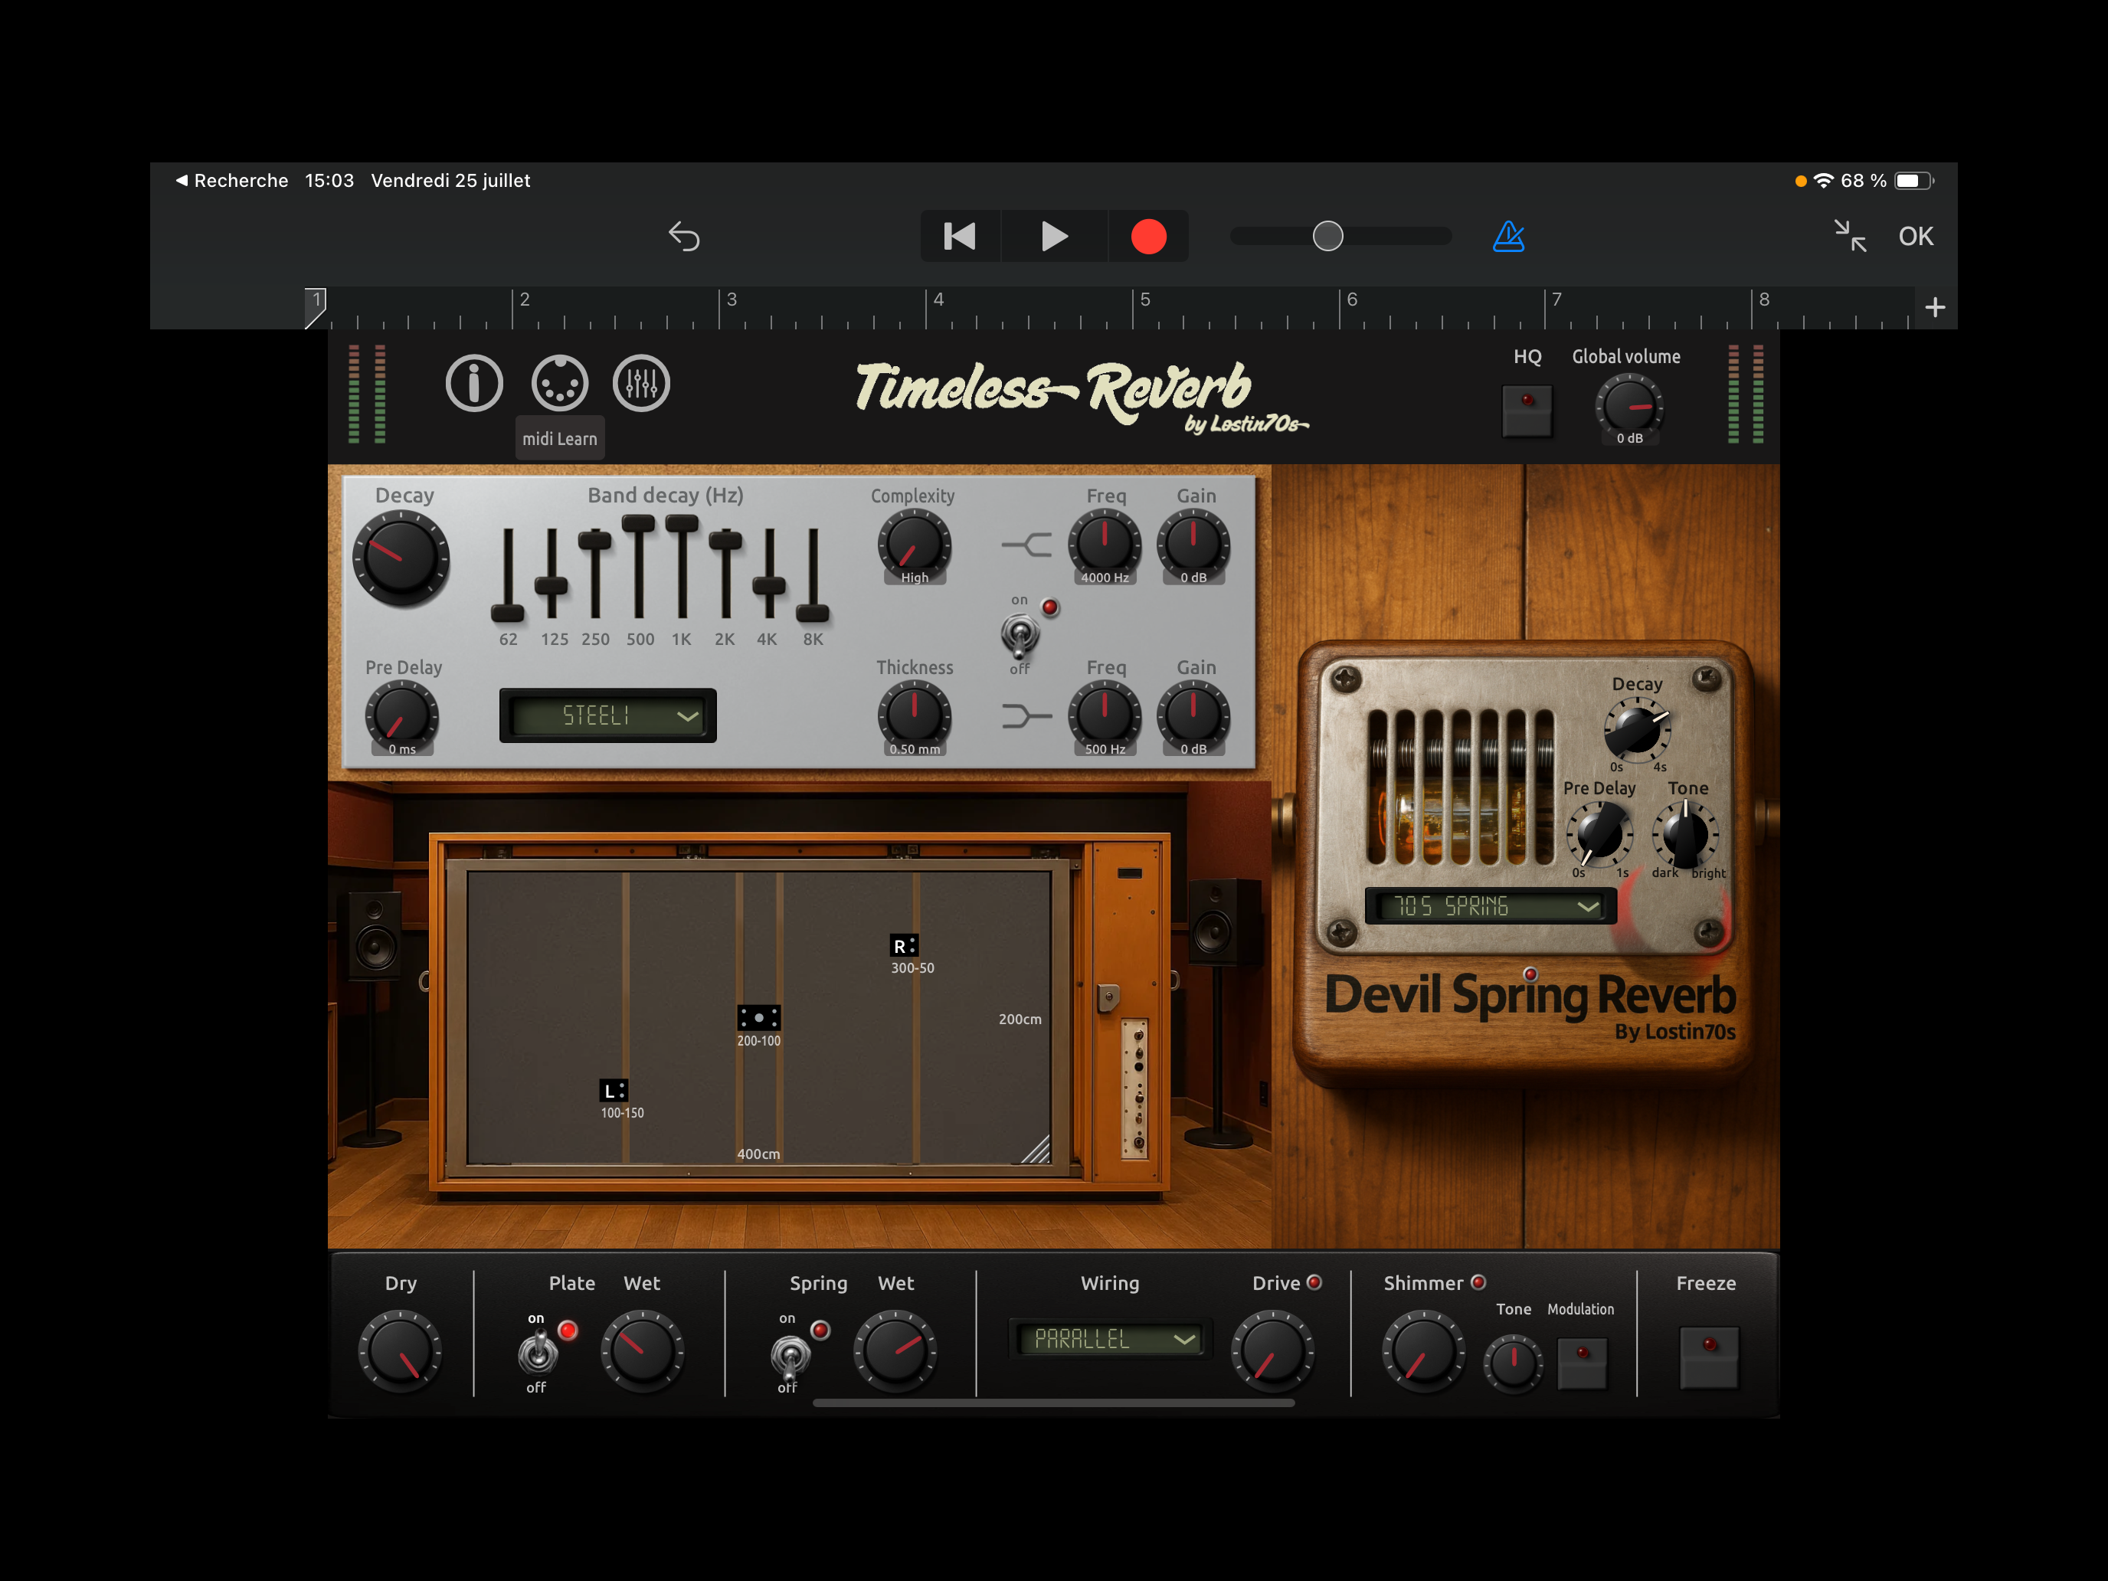Image resolution: width=2108 pixels, height=1581 pixels.
Task: Select the low shelf filter icon
Action: tap(1026, 715)
